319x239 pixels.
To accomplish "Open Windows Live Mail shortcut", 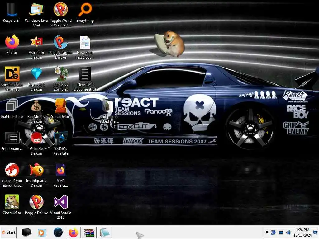I will pyautogui.click(x=36, y=15).
